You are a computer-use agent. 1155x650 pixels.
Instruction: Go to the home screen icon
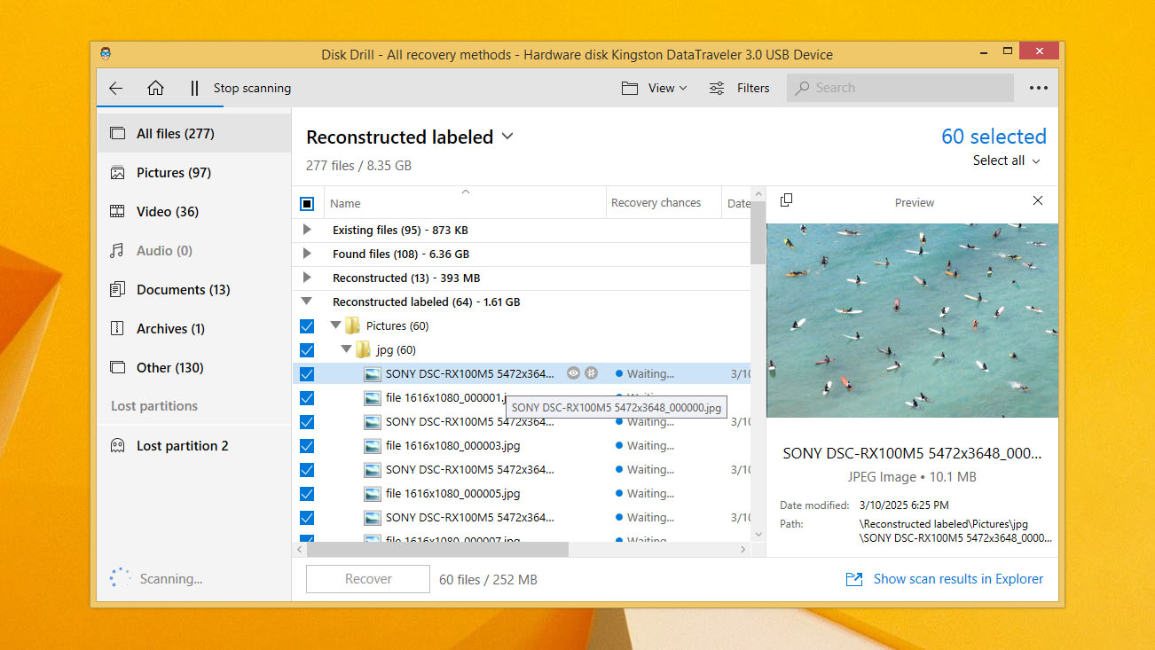point(155,88)
